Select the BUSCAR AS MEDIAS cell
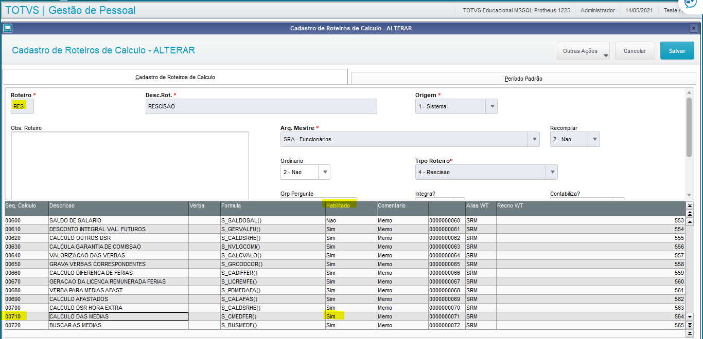Viewport: 703px width, 339px height. click(x=118, y=325)
